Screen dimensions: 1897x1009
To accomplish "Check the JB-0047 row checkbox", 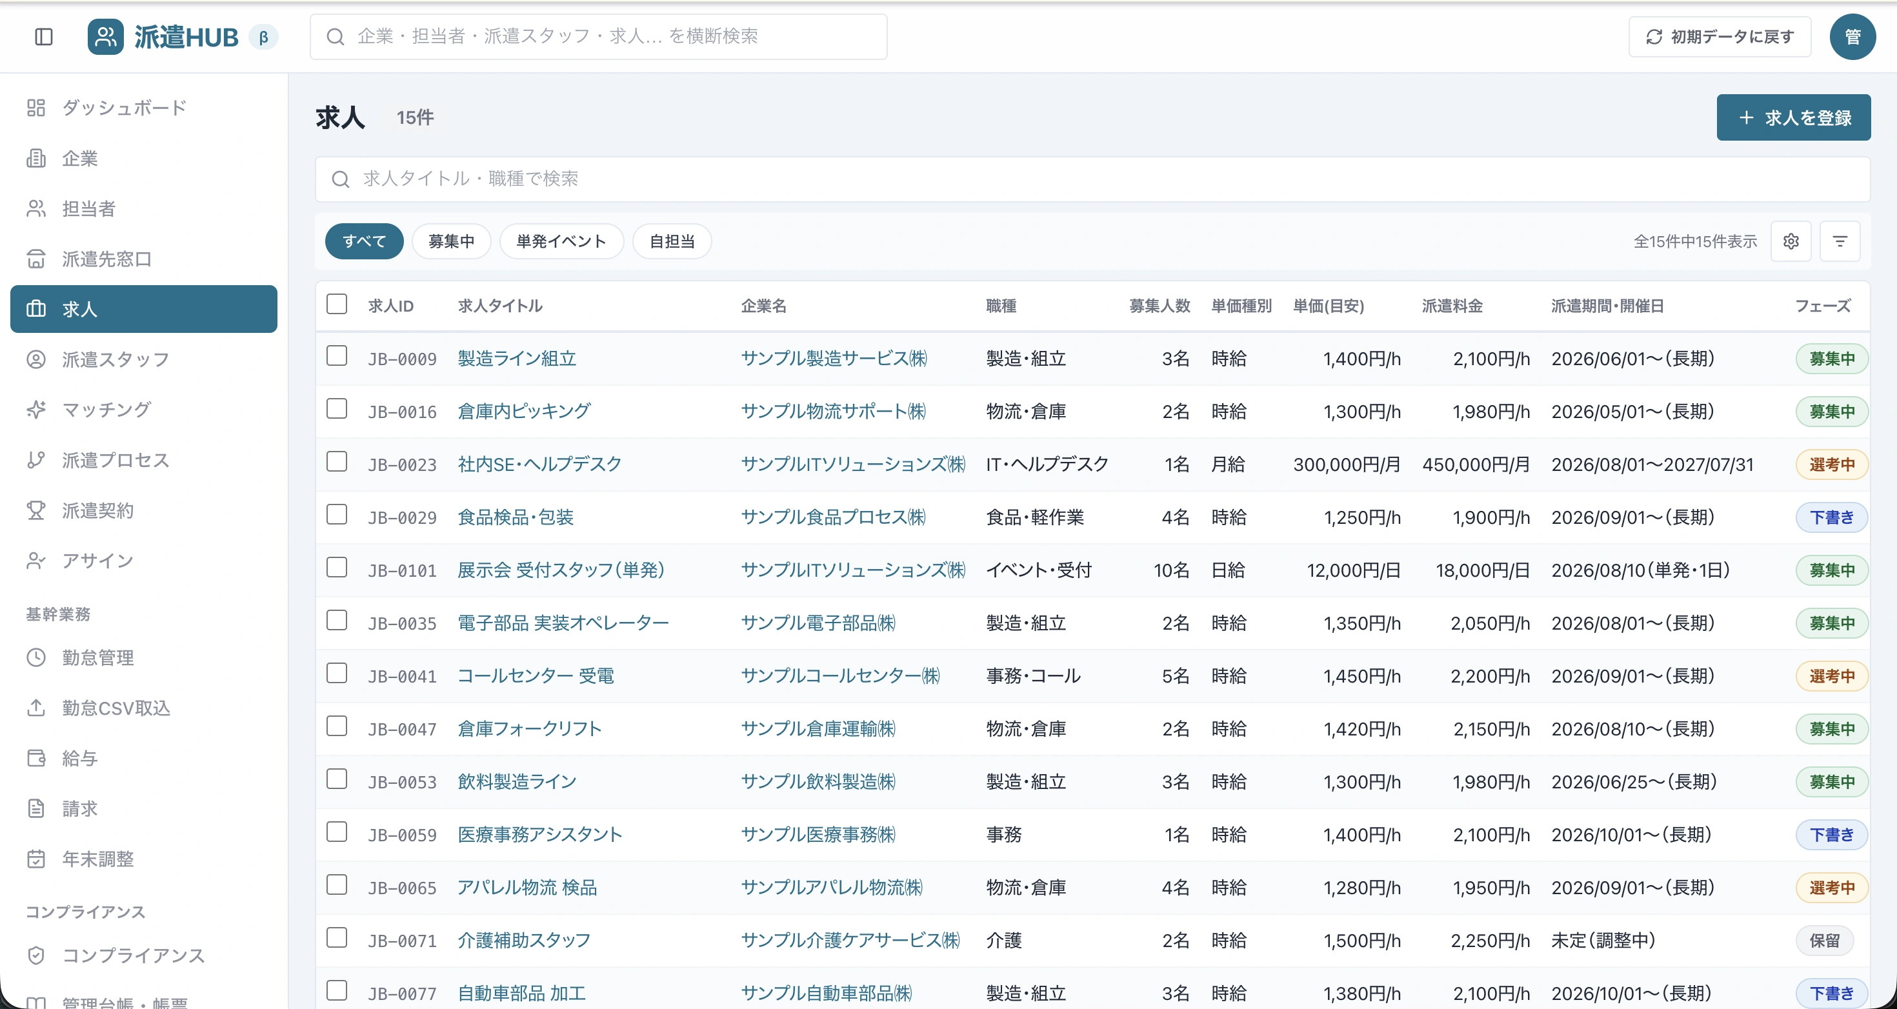I will [x=337, y=726].
